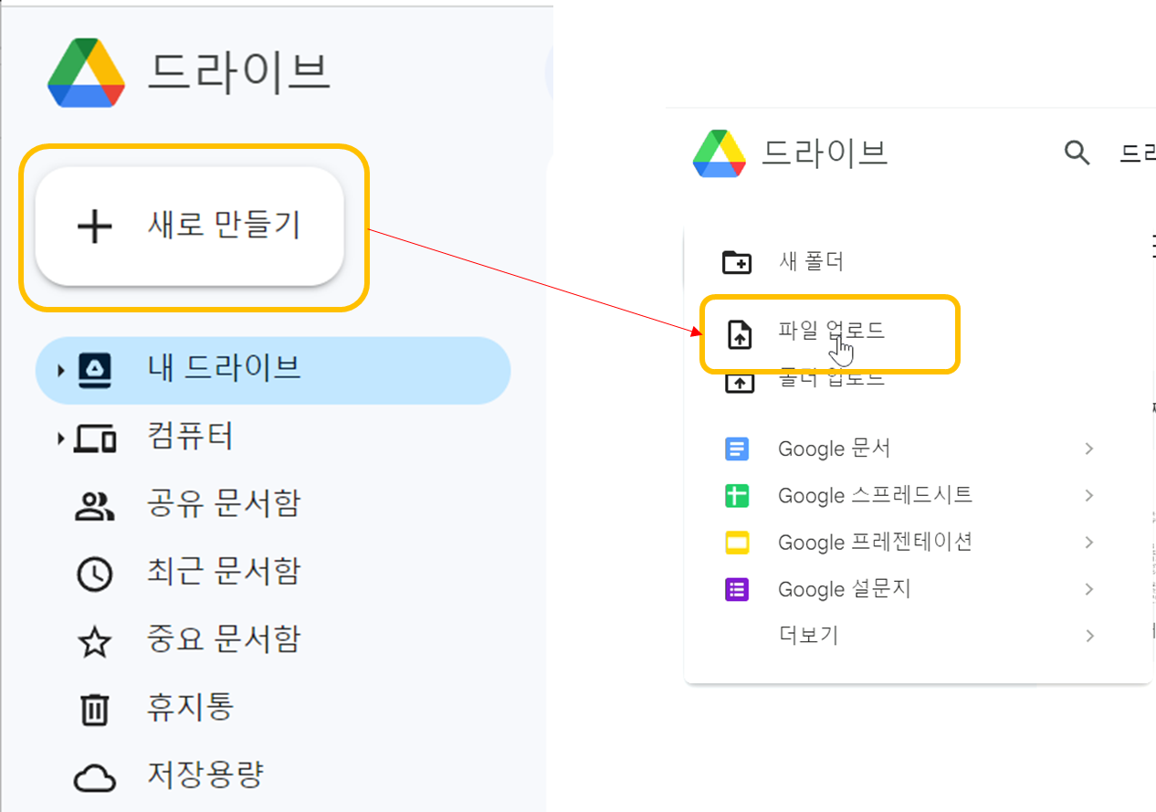1156x812 pixels.
Task: Open 최근 문서함
Action: [x=224, y=571]
